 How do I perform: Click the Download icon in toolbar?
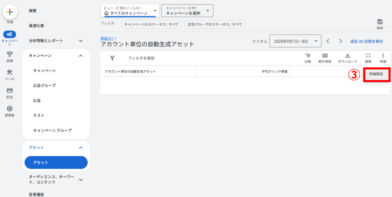(347, 56)
